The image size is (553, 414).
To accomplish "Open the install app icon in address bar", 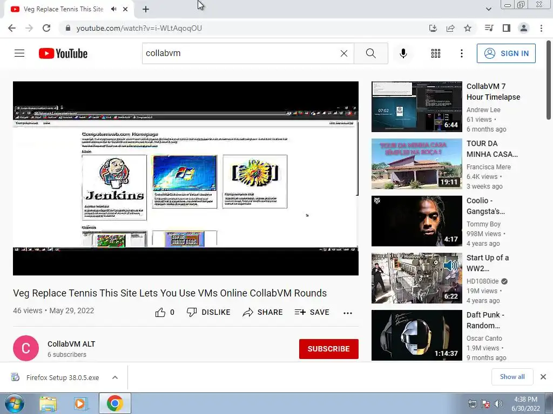I will (x=433, y=28).
